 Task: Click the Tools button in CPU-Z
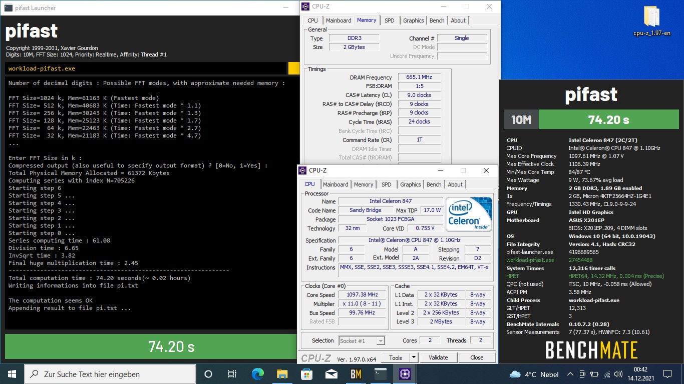[x=396, y=357]
